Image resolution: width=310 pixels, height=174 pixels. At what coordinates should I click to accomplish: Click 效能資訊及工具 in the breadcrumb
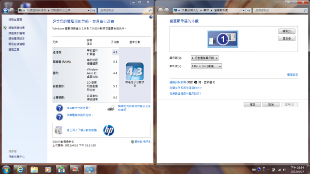click(61, 10)
